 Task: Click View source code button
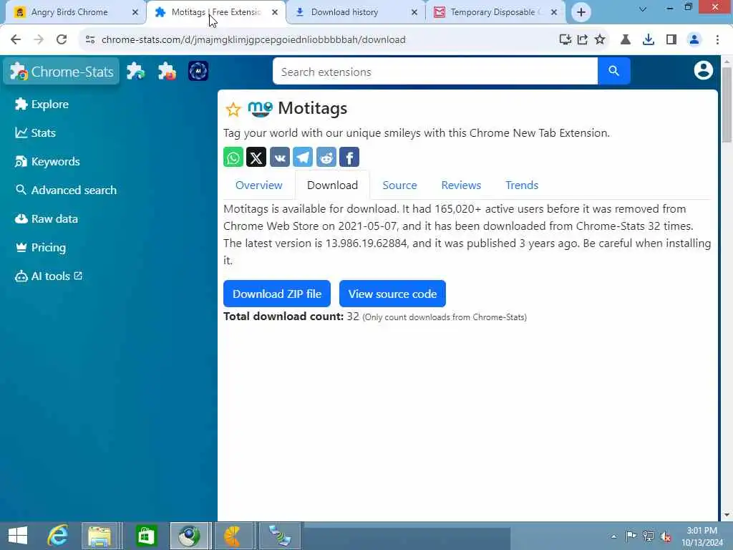[x=392, y=294]
